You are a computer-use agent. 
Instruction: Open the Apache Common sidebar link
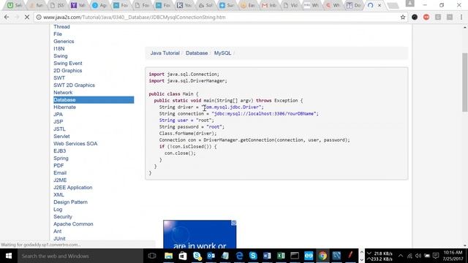pos(73,224)
